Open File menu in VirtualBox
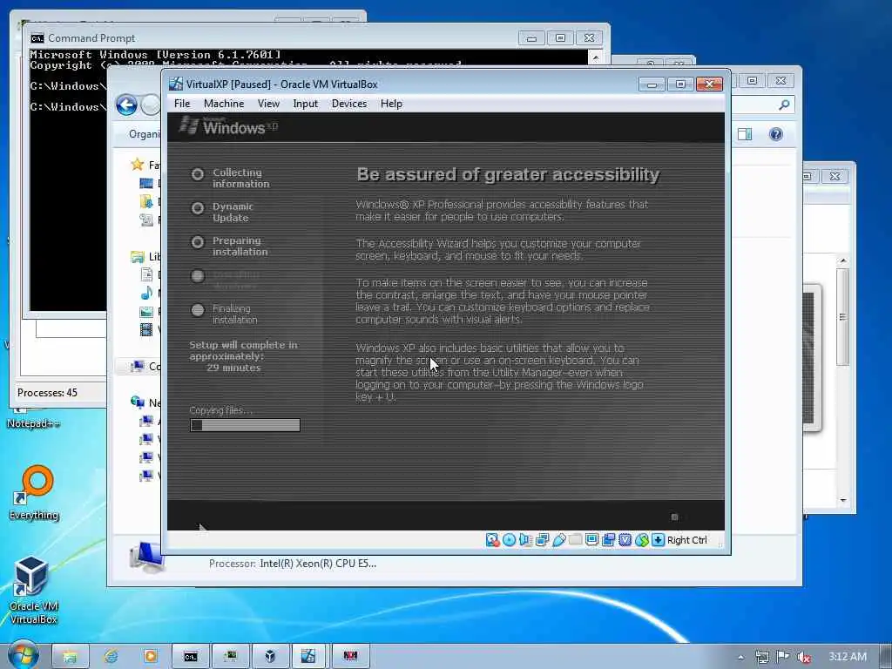The width and height of the screenshot is (892, 669). pos(182,104)
